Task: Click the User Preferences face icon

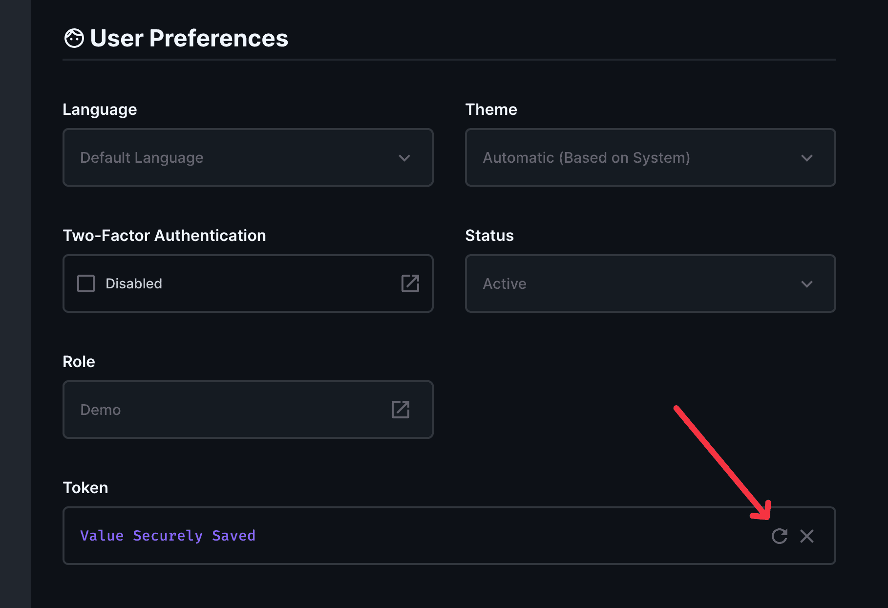Action: coord(74,38)
